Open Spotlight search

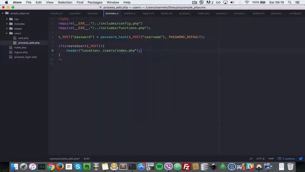pyautogui.click(x=290, y=2)
